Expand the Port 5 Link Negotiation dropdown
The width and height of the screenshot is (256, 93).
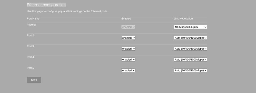[x=190, y=71]
